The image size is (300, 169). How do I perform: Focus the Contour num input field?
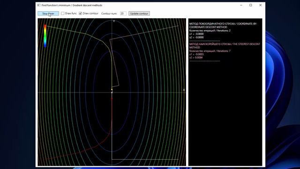[123, 14]
